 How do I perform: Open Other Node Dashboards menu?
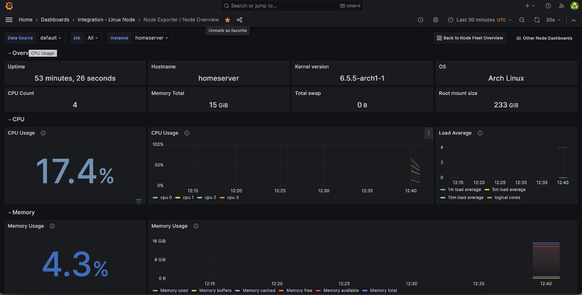tap(544, 38)
